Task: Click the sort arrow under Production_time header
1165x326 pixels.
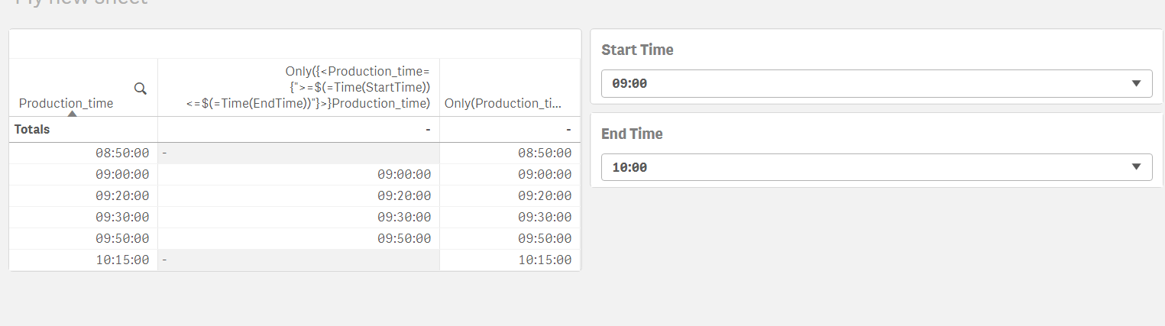Action: pyautogui.click(x=71, y=114)
